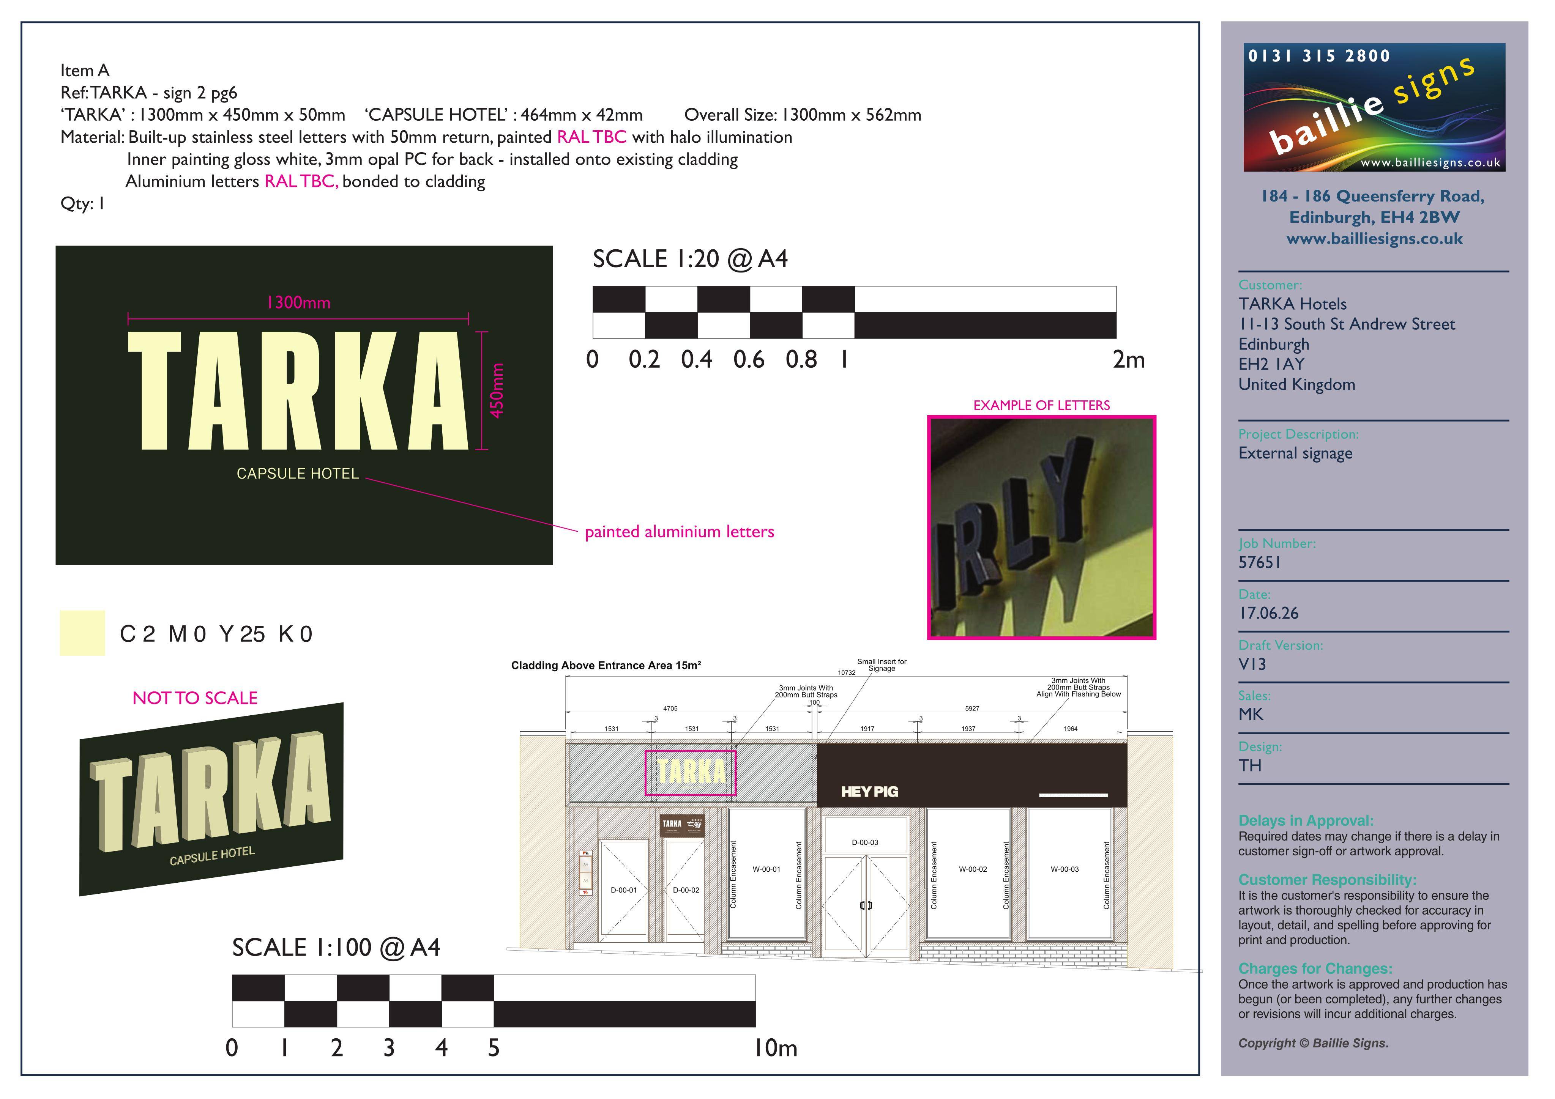Click design initials TH
The height and width of the screenshot is (1099, 1555).
(x=1250, y=766)
